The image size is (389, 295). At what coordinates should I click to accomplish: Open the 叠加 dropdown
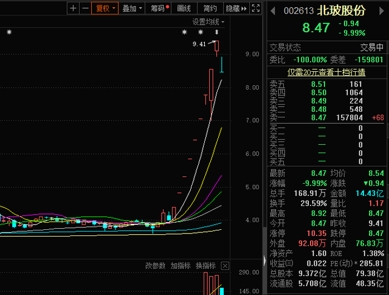pyautogui.click(x=132, y=9)
